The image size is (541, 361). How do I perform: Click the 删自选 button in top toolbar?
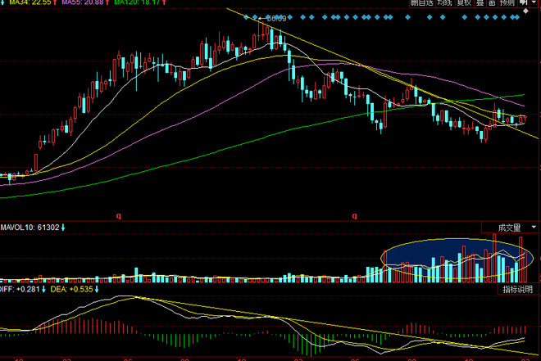click(421, 3)
